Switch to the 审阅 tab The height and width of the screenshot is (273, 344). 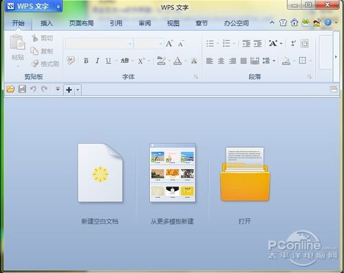tap(144, 23)
